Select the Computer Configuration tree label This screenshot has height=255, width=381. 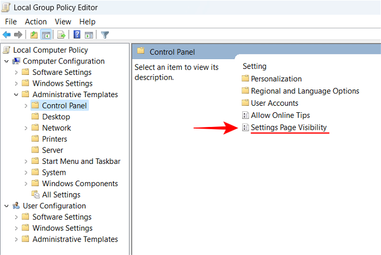[x=64, y=61]
